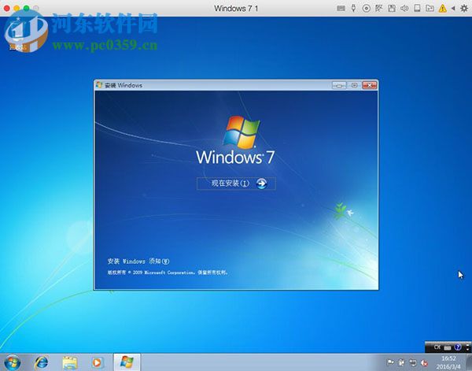Click the sound speaker icon in title bar
The width and height of the screenshot is (472, 371).
(404, 9)
